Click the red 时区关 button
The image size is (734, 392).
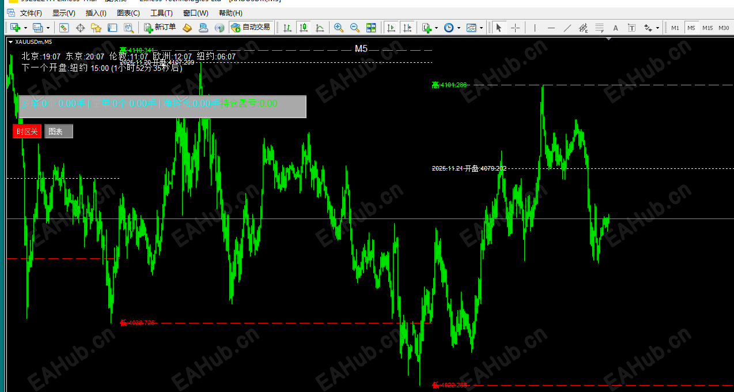tap(27, 131)
